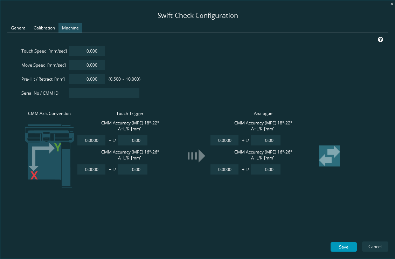Click the swap arrows icon right of Analogue
395x259 pixels.
[329, 156]
